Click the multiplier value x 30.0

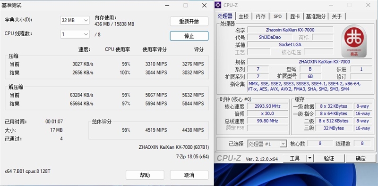coord(267,113)
